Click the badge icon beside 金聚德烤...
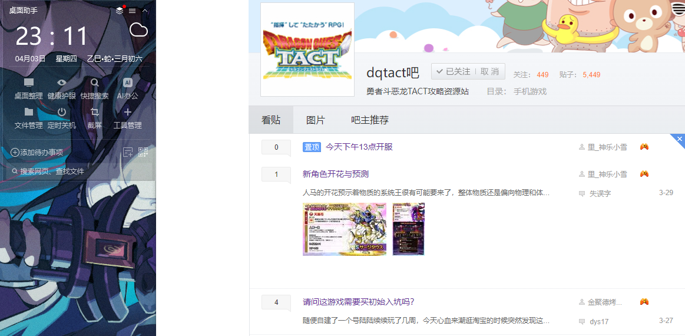This screenshot has height=336, width=685. [644, 301]
